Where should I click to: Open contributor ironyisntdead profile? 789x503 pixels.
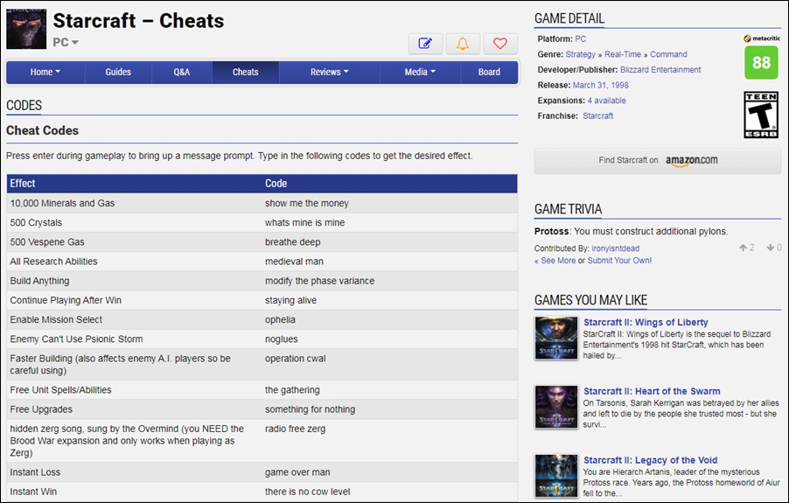[616, 248]
